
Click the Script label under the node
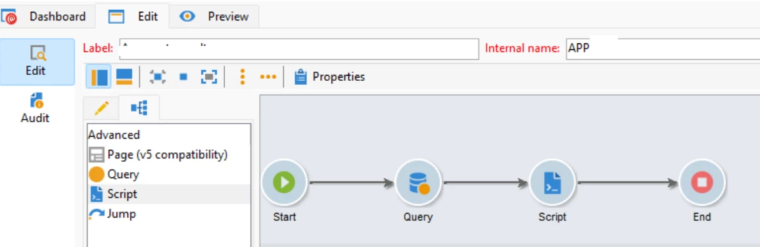coord(552,217)
